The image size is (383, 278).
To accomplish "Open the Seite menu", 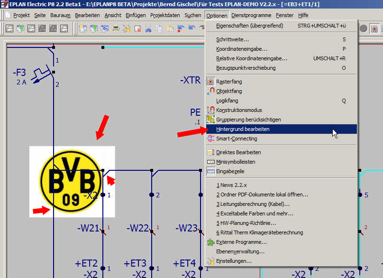I will 40,15.
